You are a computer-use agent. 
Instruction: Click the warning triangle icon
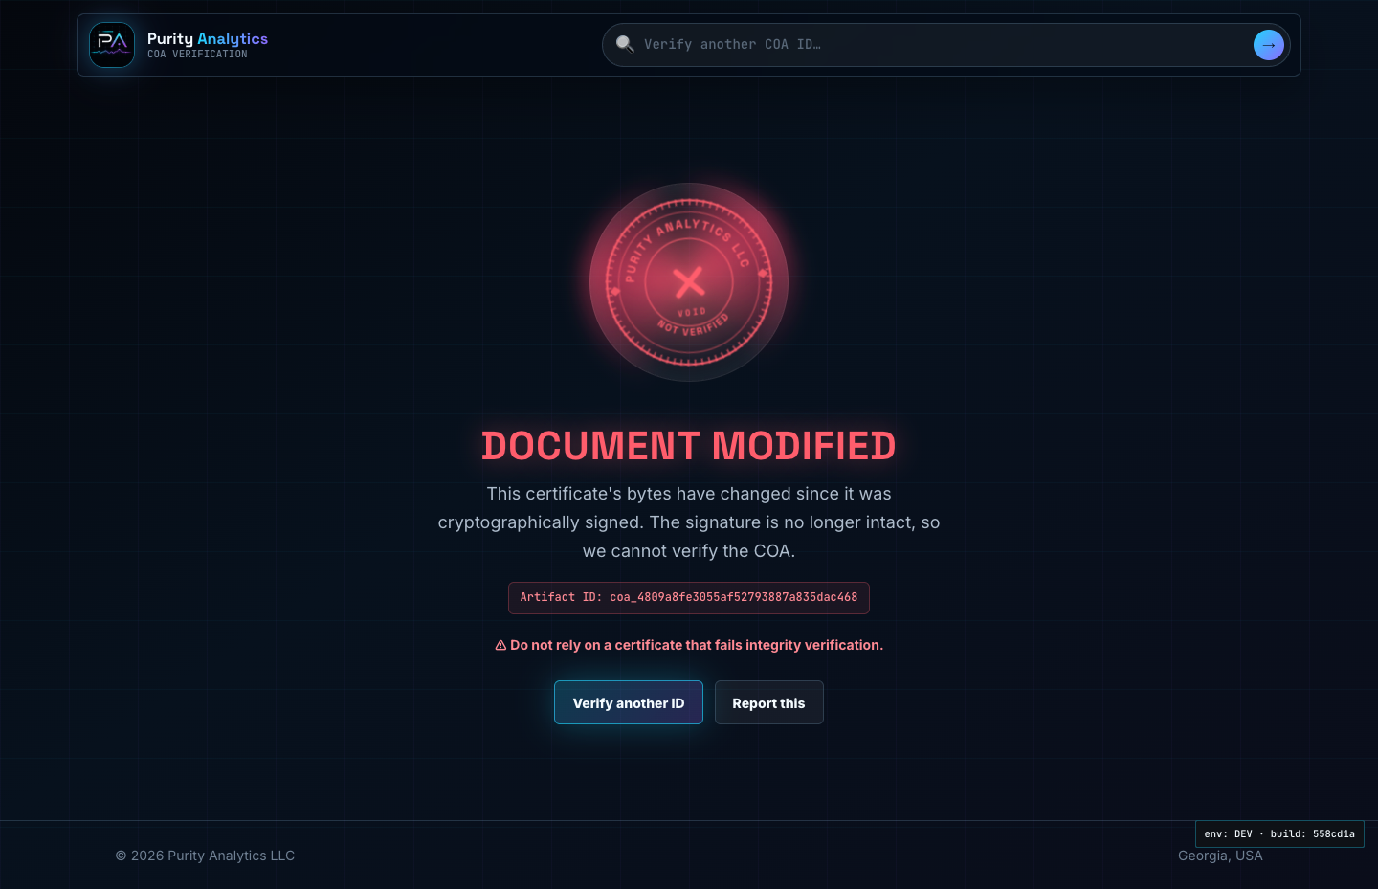pyautogui.click(x=500, y=646)
